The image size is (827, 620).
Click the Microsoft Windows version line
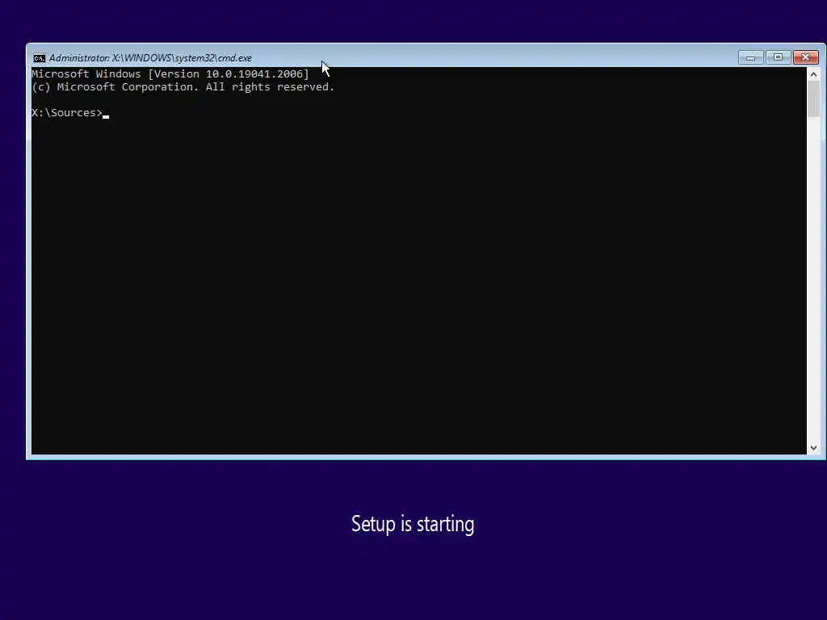[170, 73]
